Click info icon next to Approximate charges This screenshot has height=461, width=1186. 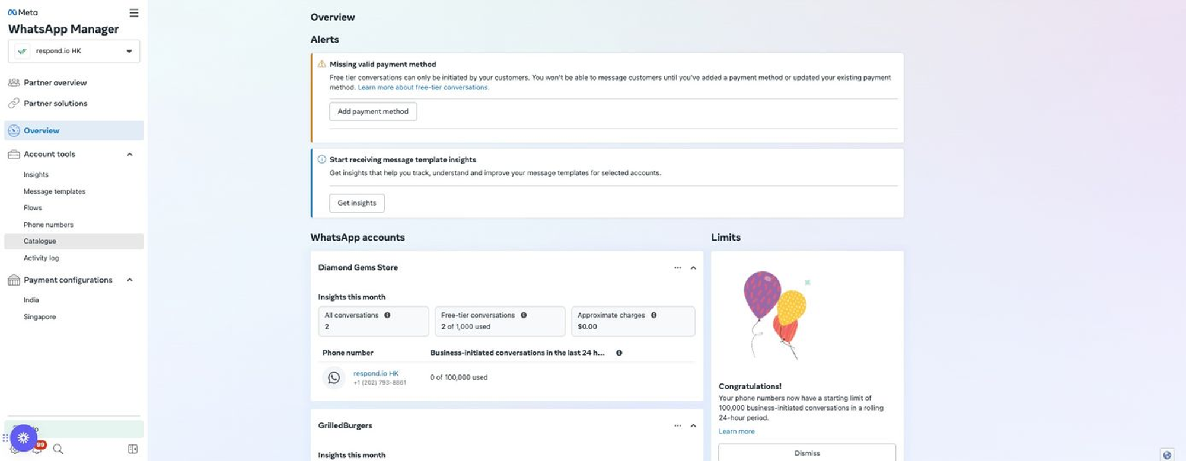(x=653, y=315)
